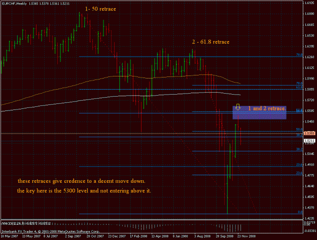
Task: Click the 1.6800 price axis label
Action: (x=309, y=14)
